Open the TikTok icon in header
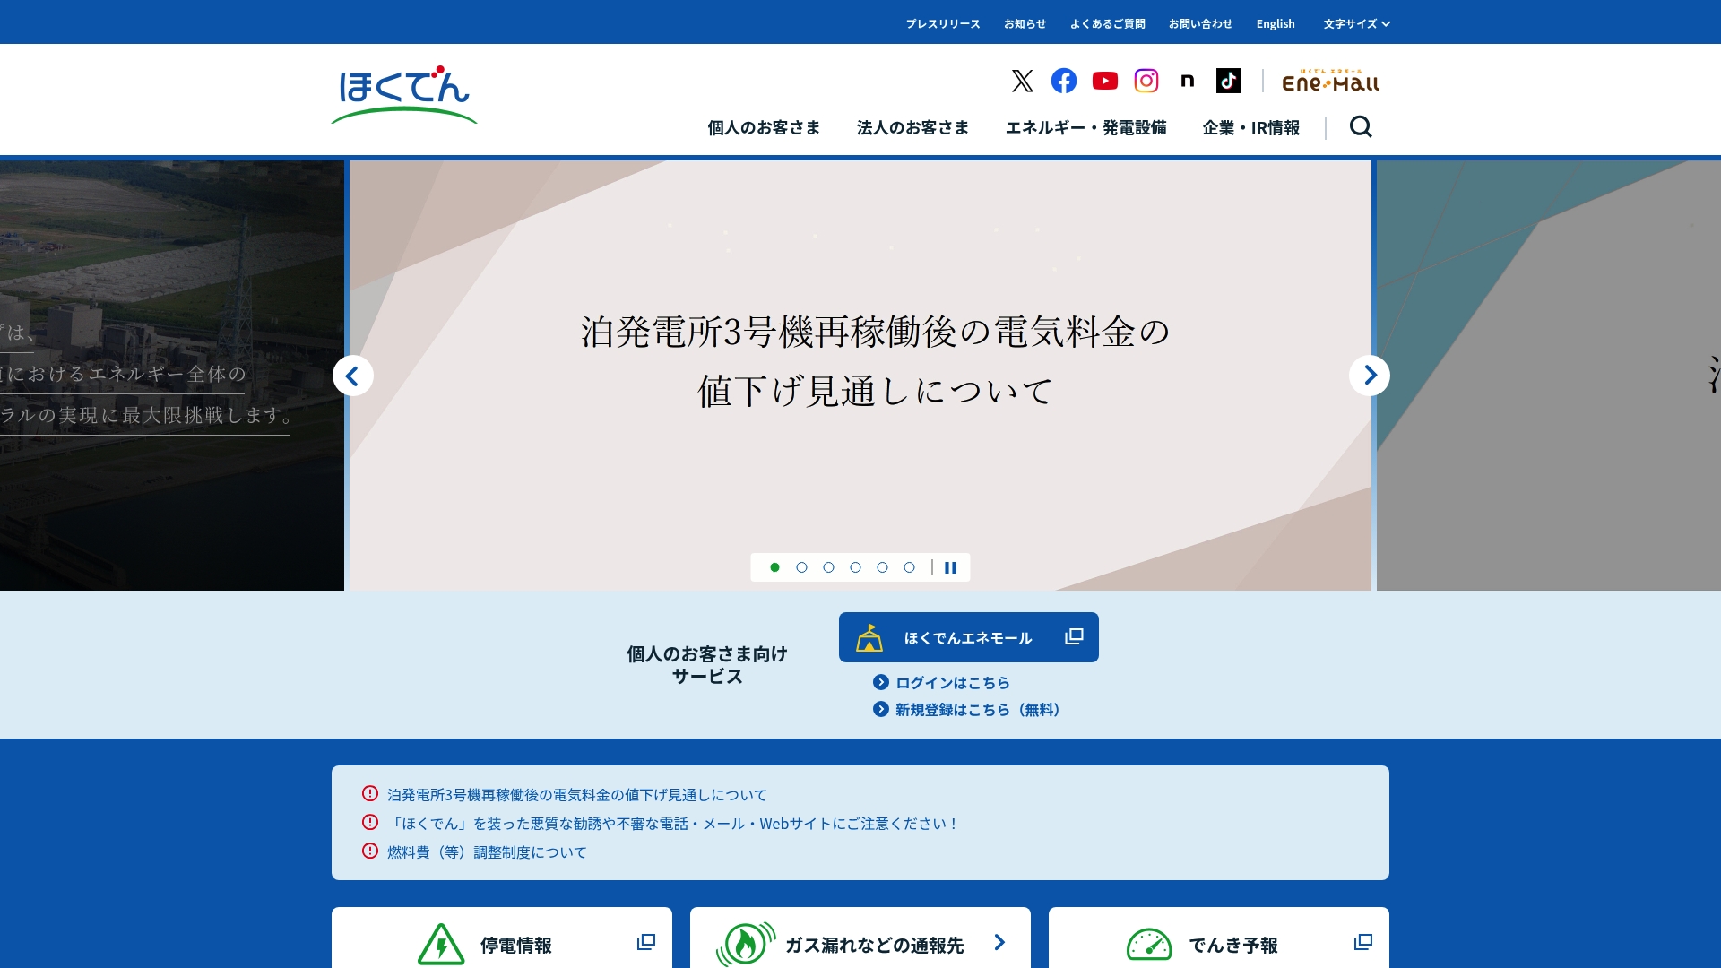 click(1228, 81)
